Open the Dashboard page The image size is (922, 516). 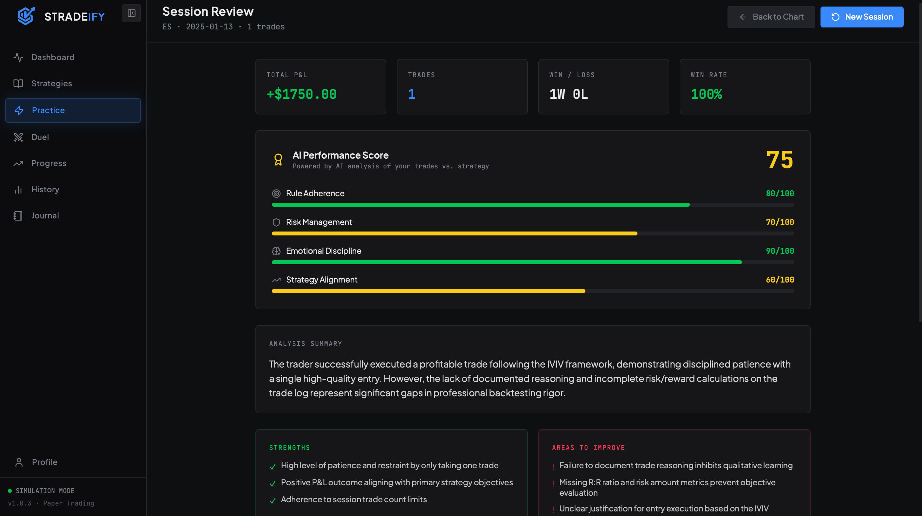tap(73, 57)
